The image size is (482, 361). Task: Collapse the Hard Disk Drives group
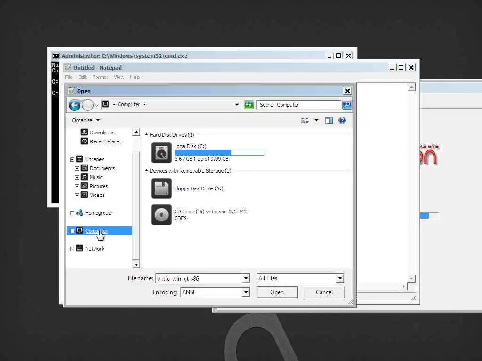coord(147,134)
